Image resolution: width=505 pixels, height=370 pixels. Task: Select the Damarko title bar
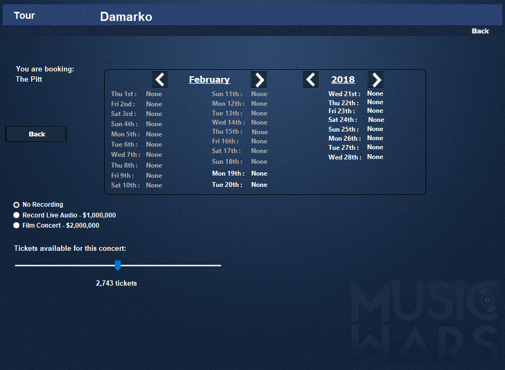pyautogui.click(x=126, y=17)
